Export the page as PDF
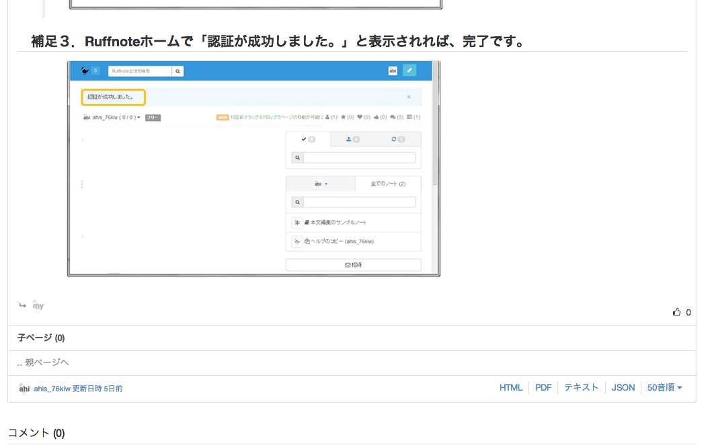Image resolution: width=710 pixels, height=445 pixels. point(543,387)
